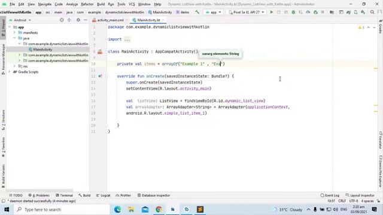Open the Logcat tool window

103,195
